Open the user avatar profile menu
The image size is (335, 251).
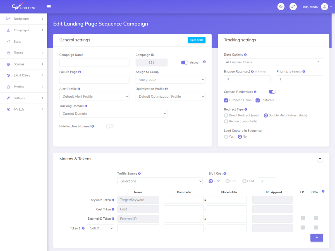pyautogui.click(x=324, y=7)
